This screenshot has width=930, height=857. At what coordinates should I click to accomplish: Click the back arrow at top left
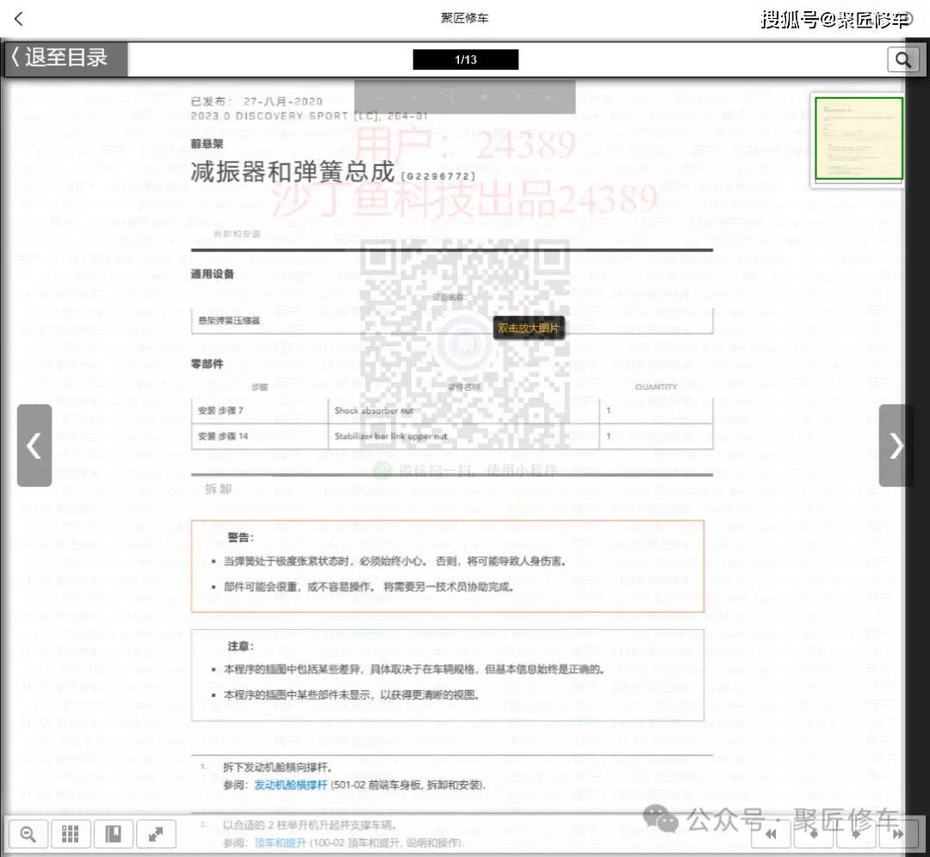click(x=18, y=17)
